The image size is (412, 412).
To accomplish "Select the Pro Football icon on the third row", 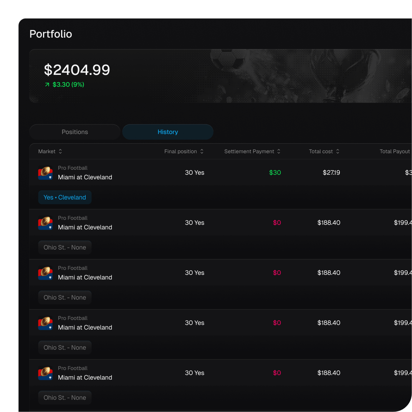I will [45, 273].
